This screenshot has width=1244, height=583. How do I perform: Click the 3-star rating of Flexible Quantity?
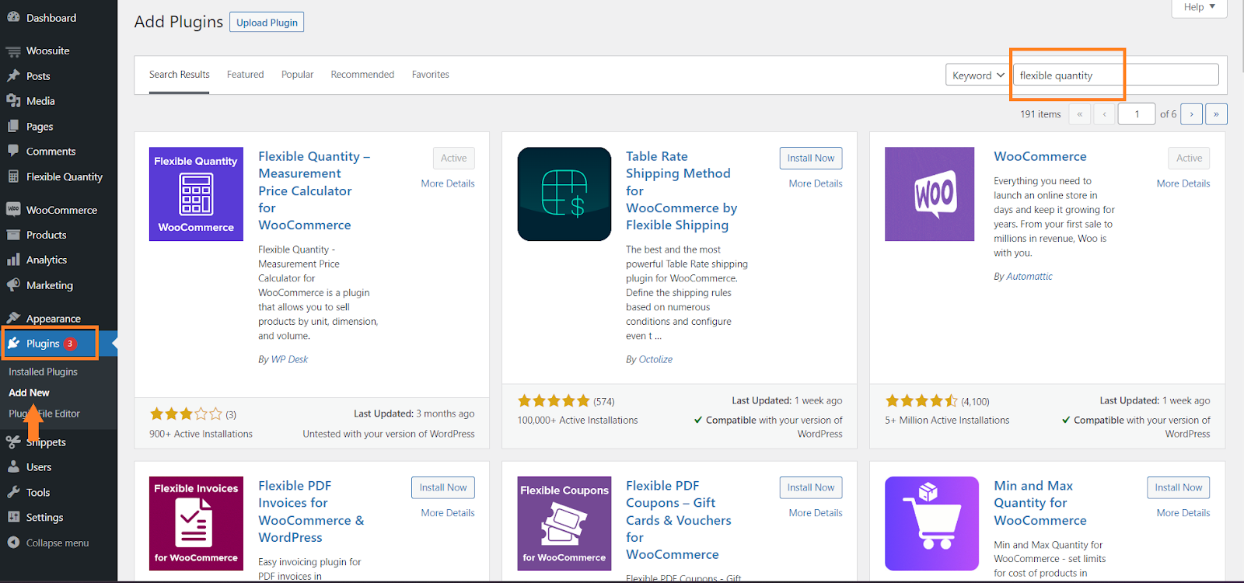tap(186, 414)
